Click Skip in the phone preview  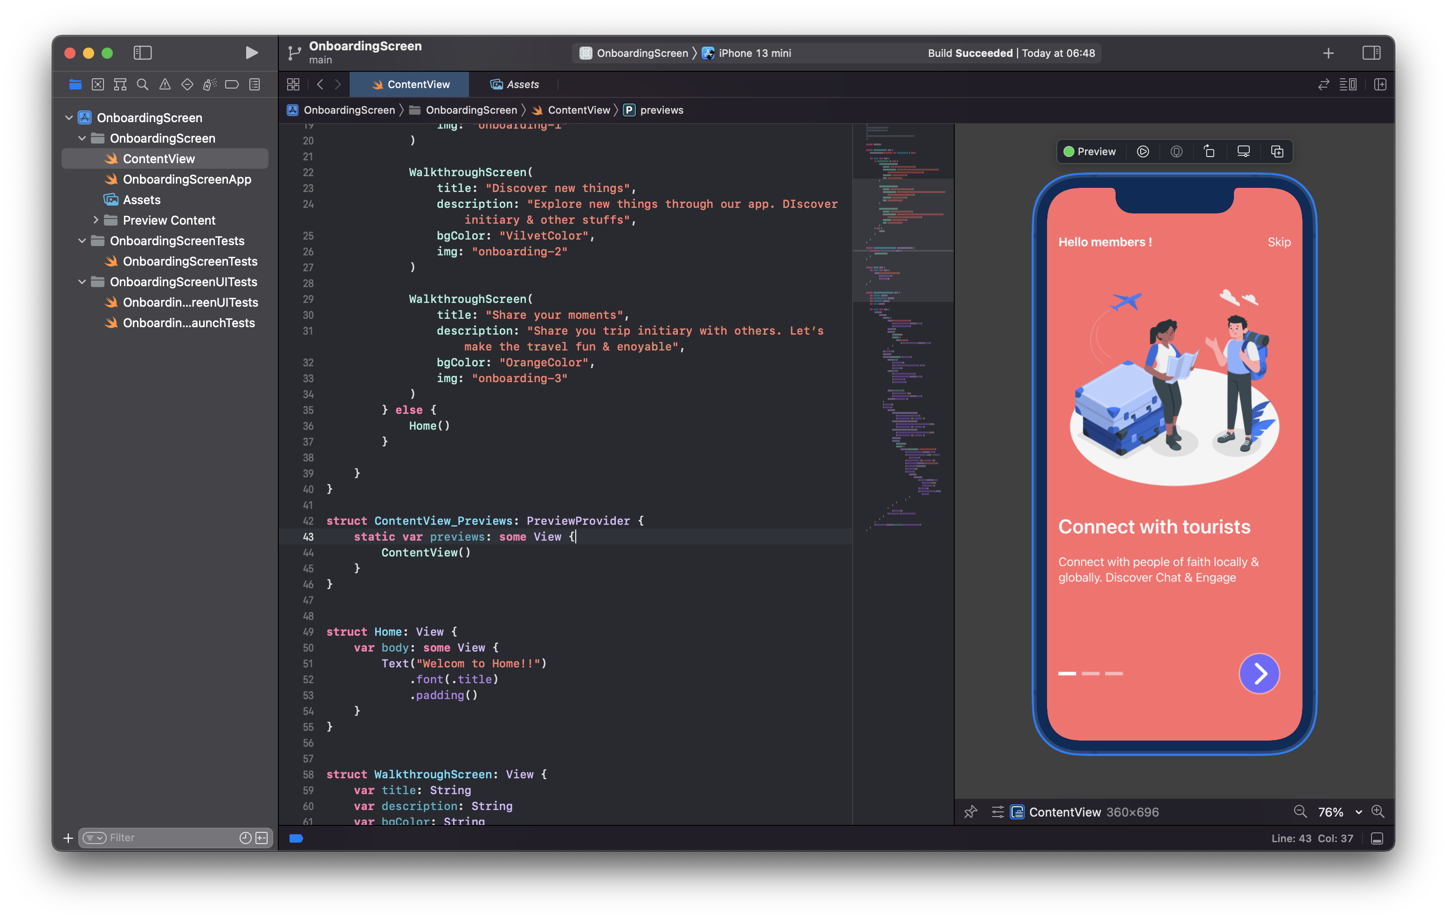tap(1279, 242)
